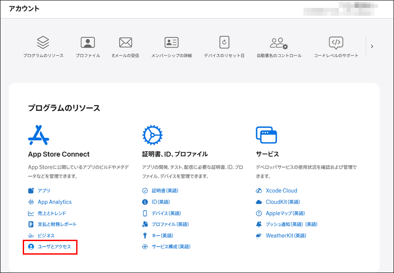Open the ユーザとアクセス link

click(x=54, y=247)
